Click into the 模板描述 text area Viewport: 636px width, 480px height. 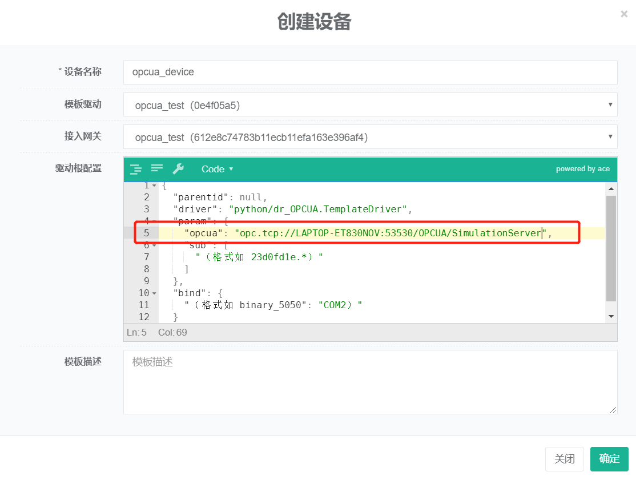370,382
